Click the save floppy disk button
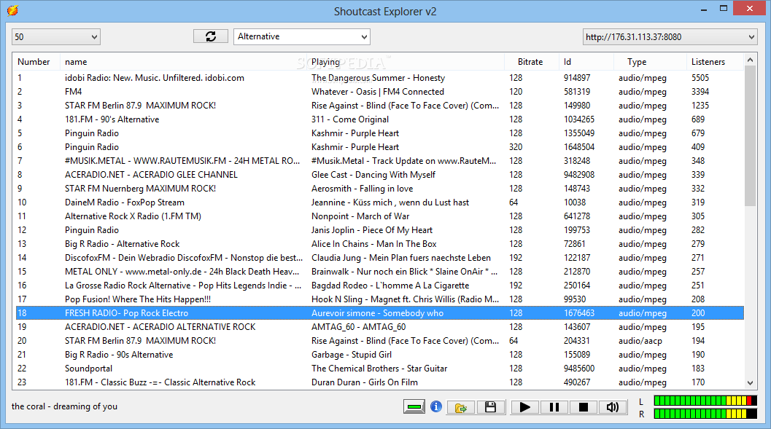This screenshot has height=429, width=771. 490,407
